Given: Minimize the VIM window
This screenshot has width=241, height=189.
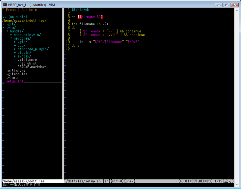Looking at the screenshot, I should tap(219, 5).
